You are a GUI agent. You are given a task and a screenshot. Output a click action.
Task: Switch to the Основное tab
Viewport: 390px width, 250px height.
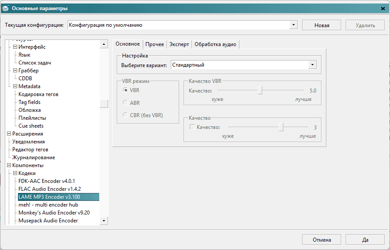(x=128, y=44)
